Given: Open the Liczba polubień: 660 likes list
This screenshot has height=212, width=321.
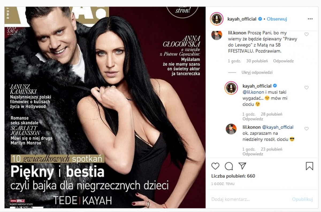Looking at the screenshot, I should click(x=233, y=176).
